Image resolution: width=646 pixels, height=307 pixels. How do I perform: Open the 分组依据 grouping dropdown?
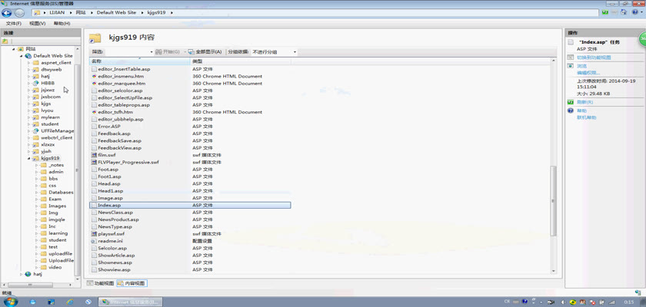coord(274,52)
